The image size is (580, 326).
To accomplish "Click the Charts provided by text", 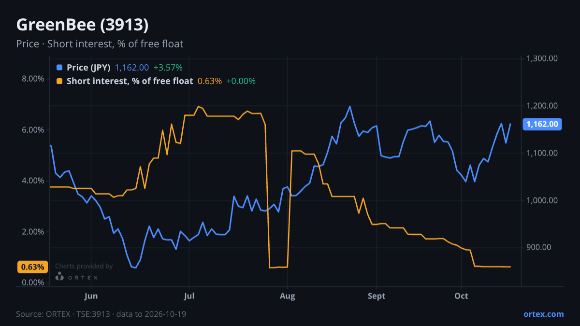I will (84, 266).
